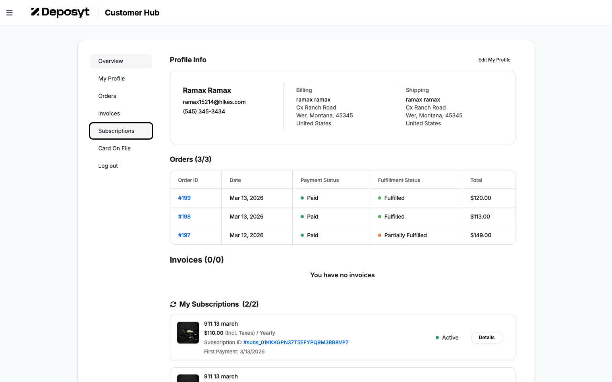This screenshot has width=612, height=382.
Task: Open the hamburger menu icon
Action: click(x=10, y=13)
